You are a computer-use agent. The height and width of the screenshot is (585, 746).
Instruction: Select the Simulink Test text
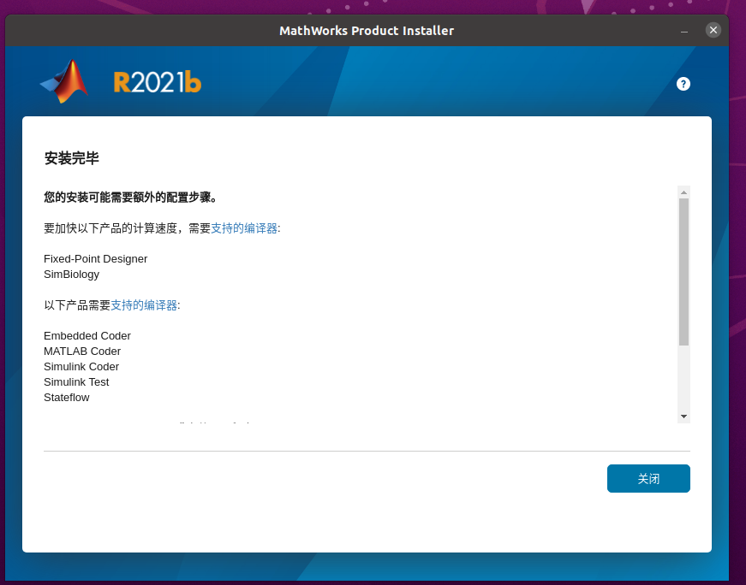click(76, 382)
